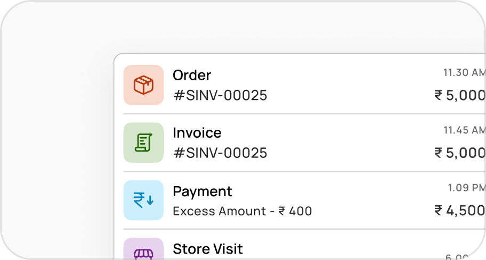Click the ₹ 4,500 Payment amount
Screen dimensions: 486x260
click(460, 211)
